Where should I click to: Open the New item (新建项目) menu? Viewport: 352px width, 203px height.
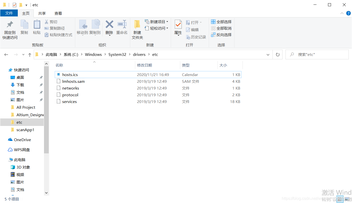156,22
